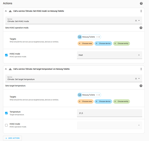Uncheck HVAC mode checkbox in first action
Screen dimensions: 149x141
point(6,55)
